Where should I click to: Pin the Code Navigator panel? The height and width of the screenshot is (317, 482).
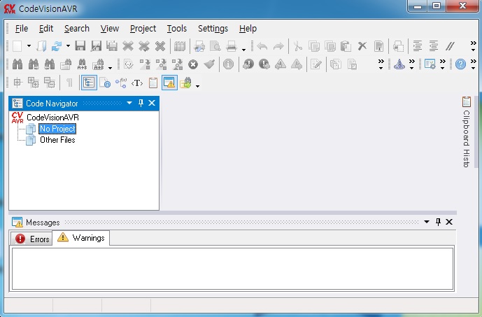pos(141,103)
